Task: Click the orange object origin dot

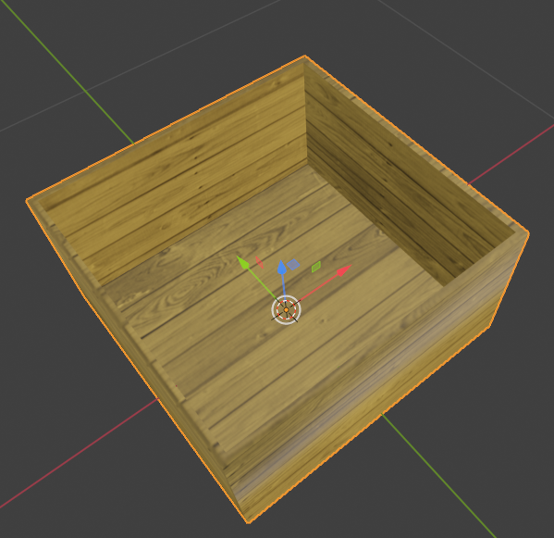Action: click(286, 310)
